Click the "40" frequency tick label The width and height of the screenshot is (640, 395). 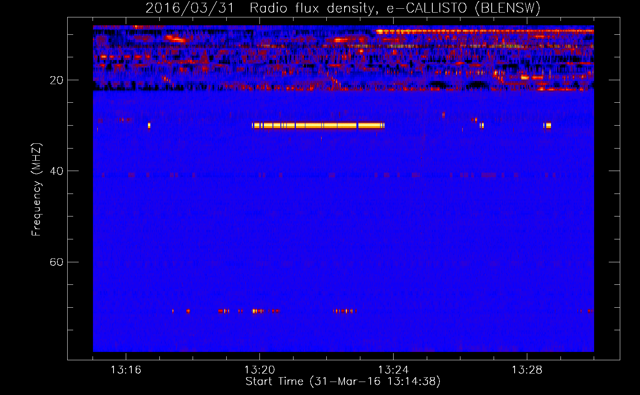57,171
